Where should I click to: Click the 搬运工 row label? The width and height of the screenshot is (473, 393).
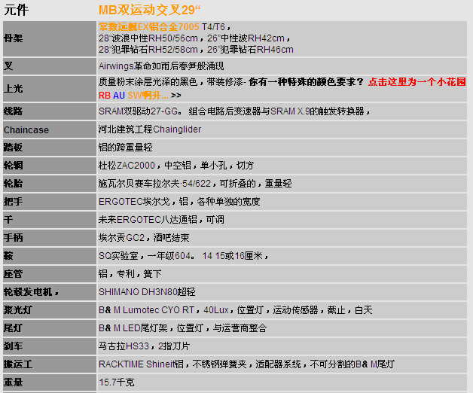[18, 364]
